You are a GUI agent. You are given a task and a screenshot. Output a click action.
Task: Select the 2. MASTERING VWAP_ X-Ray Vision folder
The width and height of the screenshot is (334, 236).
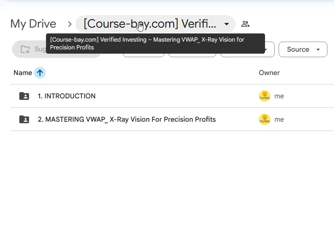tap(127, 119)
